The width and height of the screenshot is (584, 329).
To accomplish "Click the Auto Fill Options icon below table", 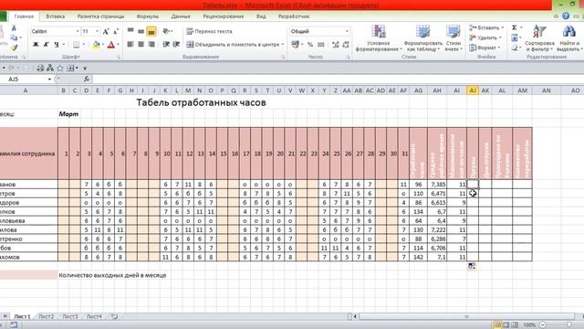I will pos(472,266).
